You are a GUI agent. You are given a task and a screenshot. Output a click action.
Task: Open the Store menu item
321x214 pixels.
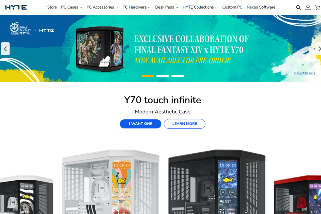click(52, 7)
